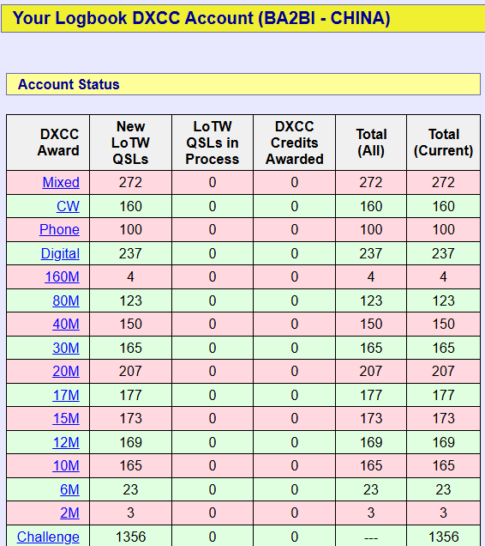Open the Challenge award link
This screenshot has width=485, height=546.
48,537
